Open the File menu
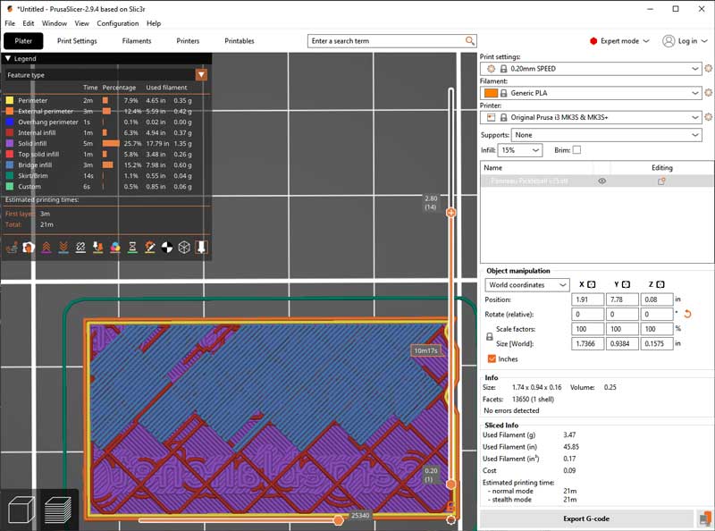This screenshot has width=715, height=531. click(x=10, y=23)
